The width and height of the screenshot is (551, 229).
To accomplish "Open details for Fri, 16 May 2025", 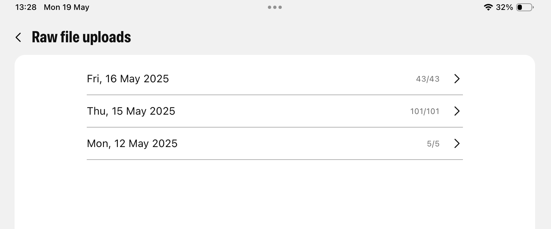I will [232, 79].
